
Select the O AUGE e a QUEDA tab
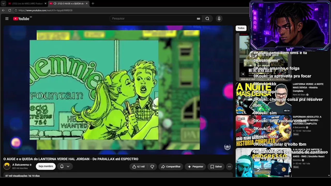[68, 3]
